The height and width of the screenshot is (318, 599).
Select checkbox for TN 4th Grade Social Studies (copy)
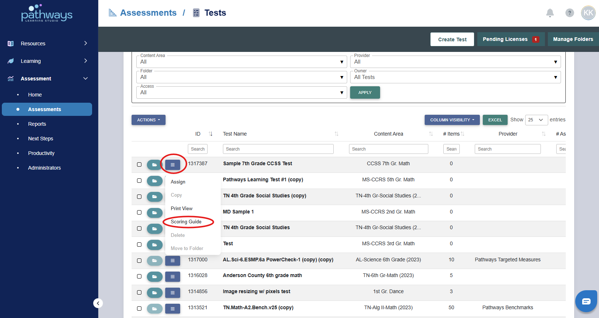pos(139,197)
